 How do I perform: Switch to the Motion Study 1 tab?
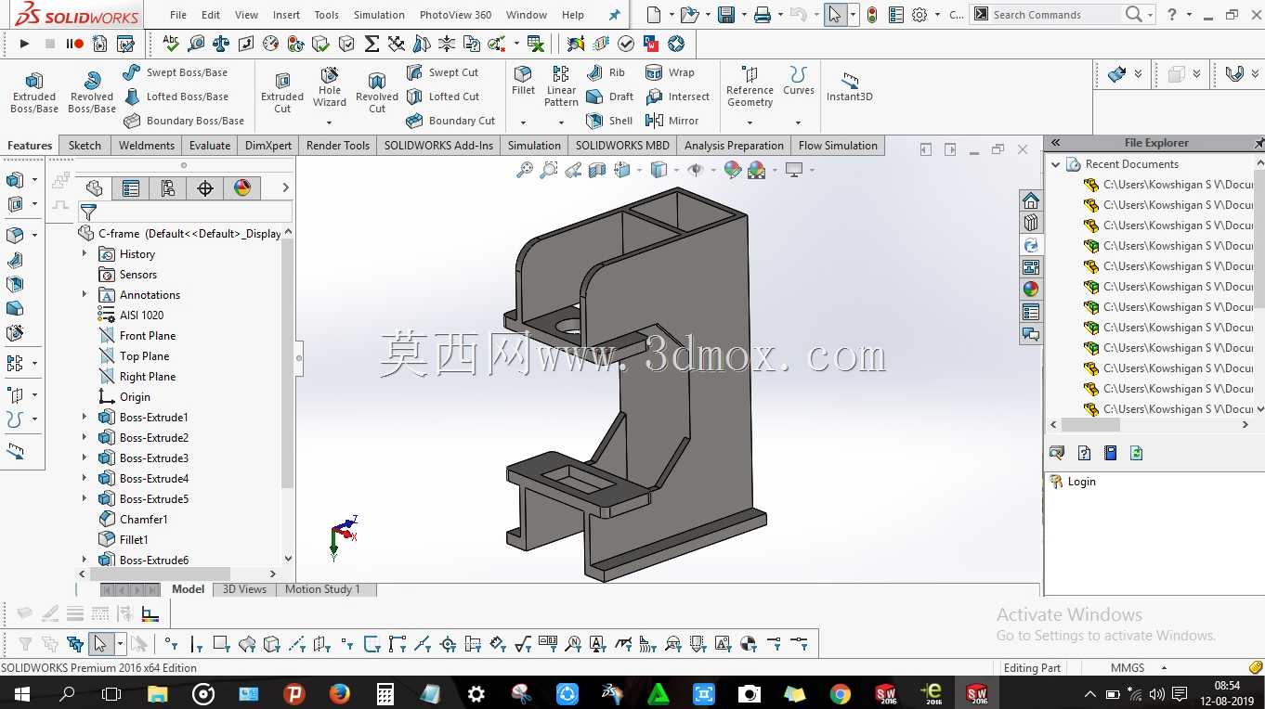[322, 589]
